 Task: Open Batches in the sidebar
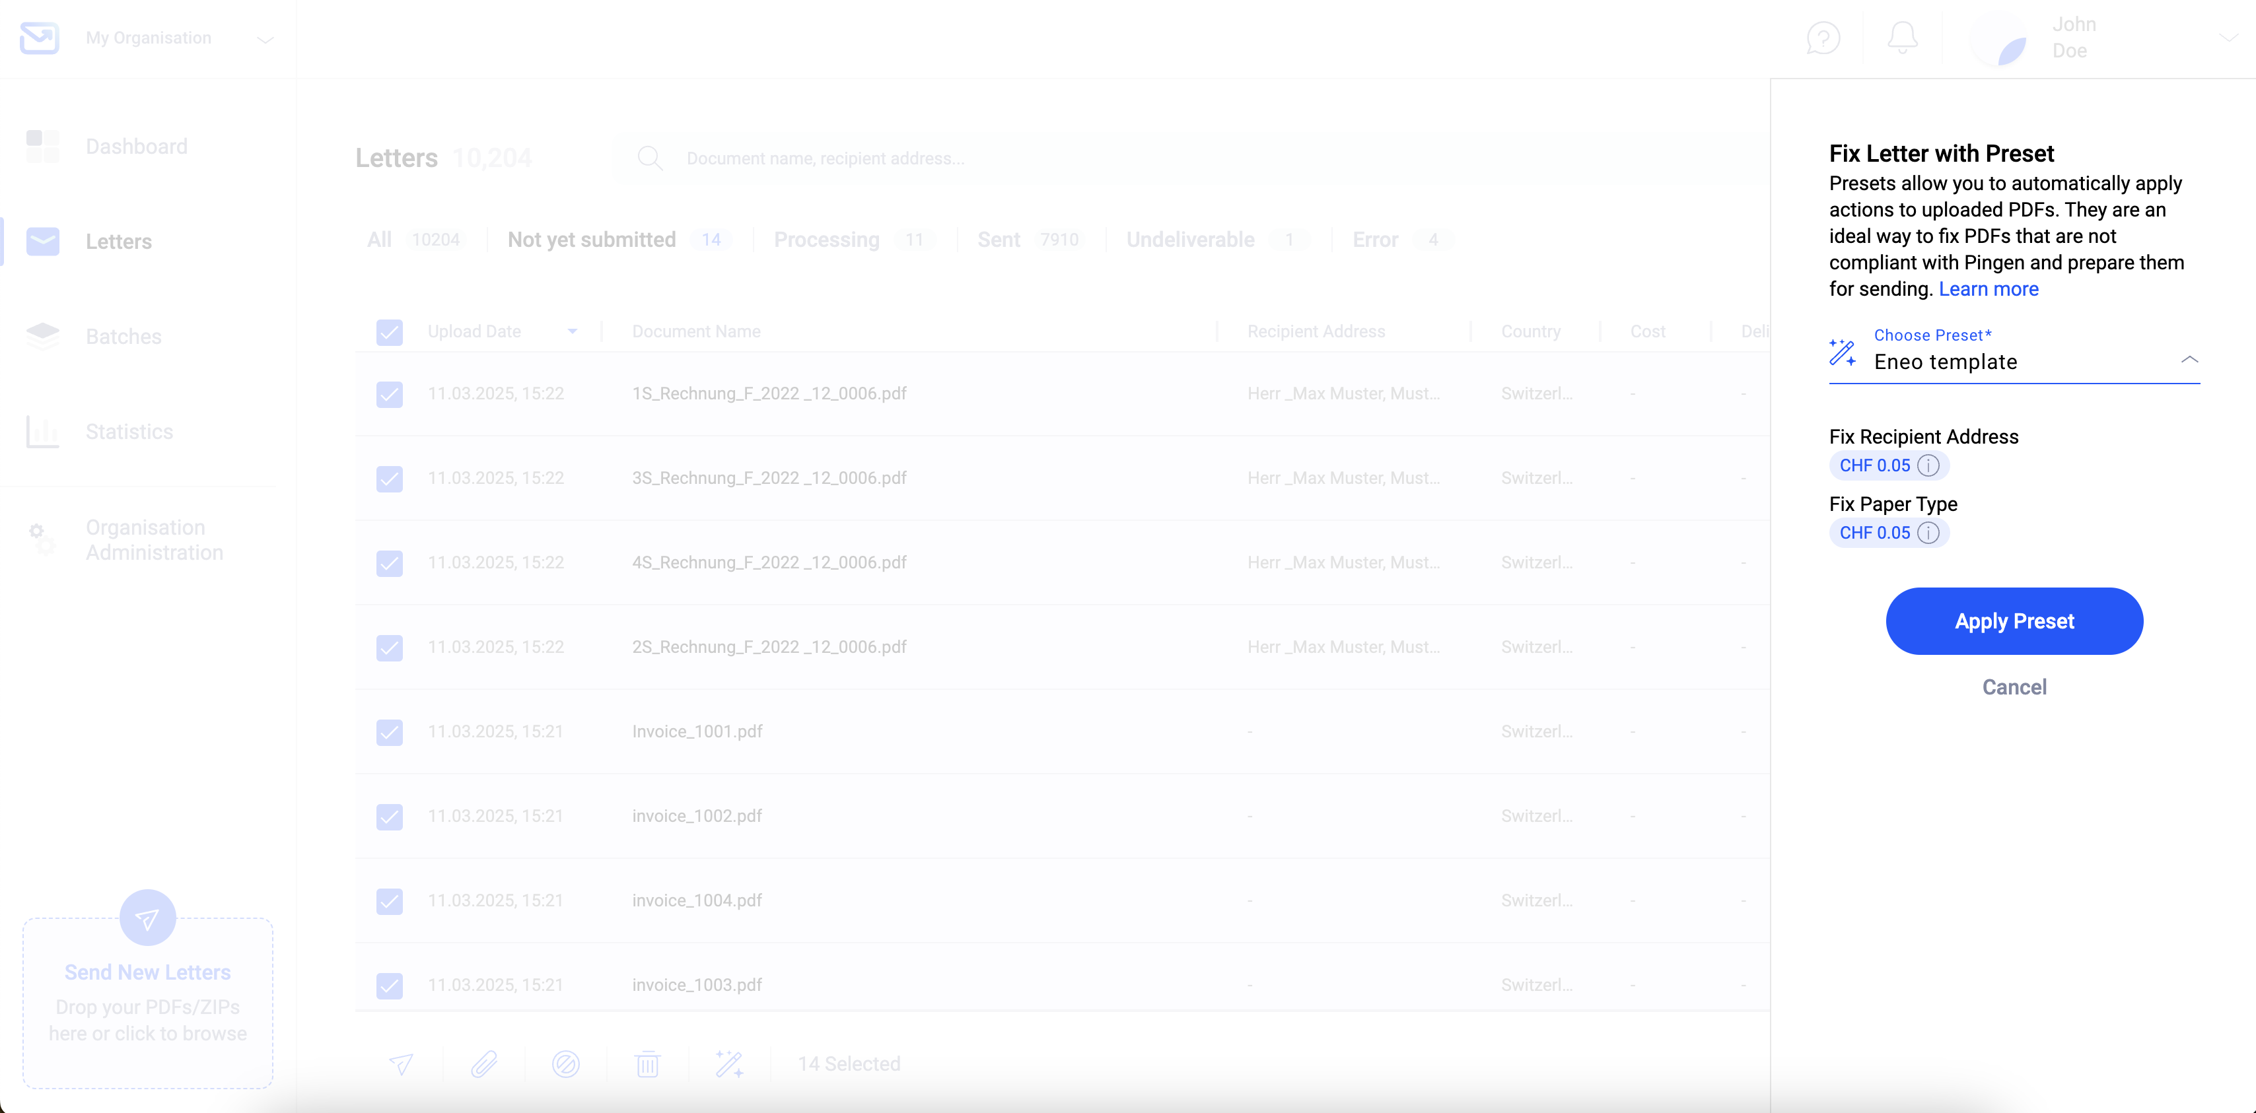coord(123,336)
